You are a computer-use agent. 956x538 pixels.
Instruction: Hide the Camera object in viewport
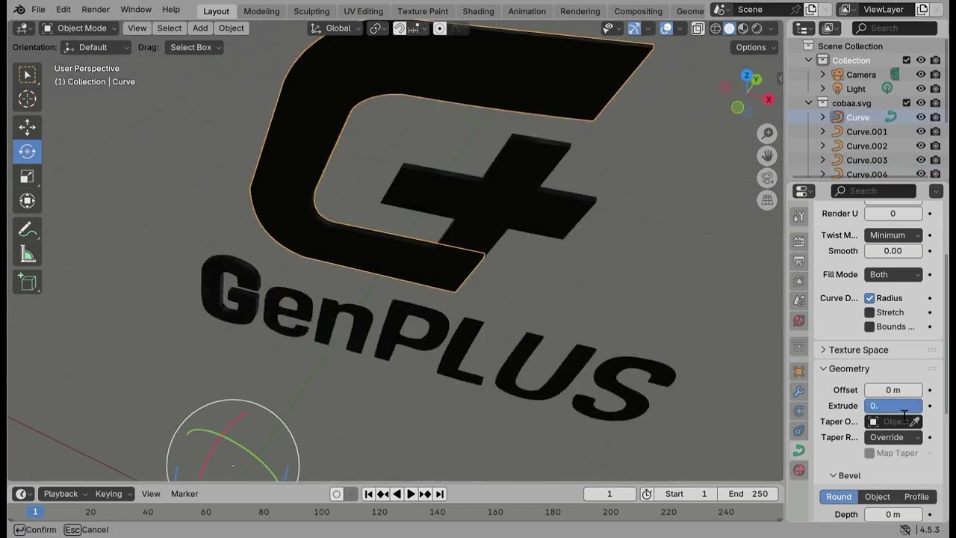[921, 75]
